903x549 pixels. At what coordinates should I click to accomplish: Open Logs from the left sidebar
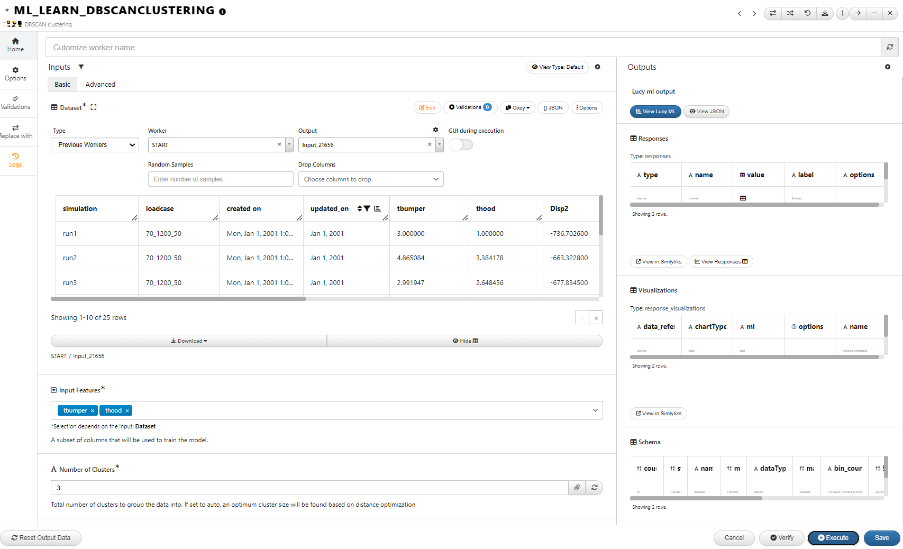(x=15, y=160)
